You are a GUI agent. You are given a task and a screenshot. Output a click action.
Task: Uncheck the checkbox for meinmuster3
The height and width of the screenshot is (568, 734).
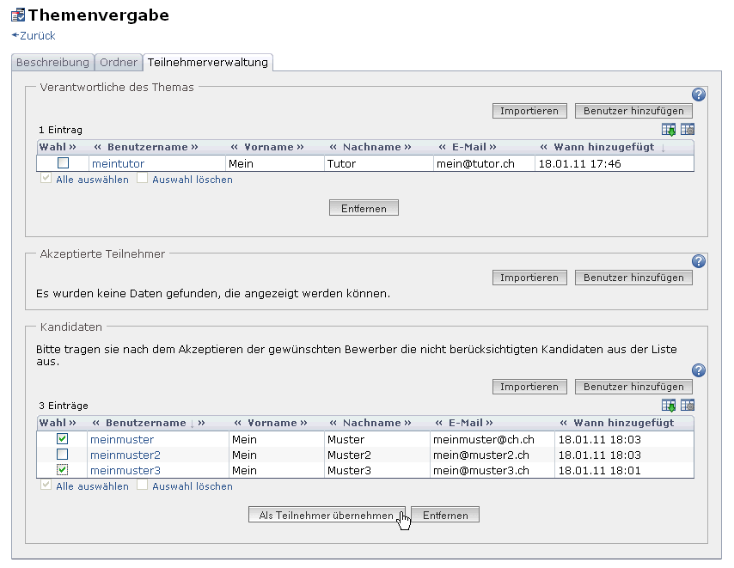pos(62,470)
